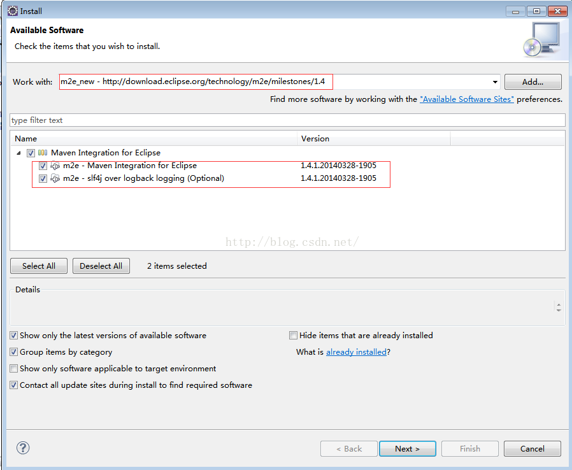
Task: Click the Maven Integration category icon
Action: [43, 153]
